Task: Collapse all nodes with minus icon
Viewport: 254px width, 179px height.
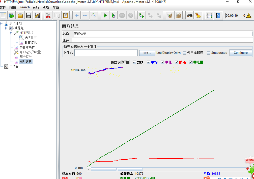Action: coord(85,16)
